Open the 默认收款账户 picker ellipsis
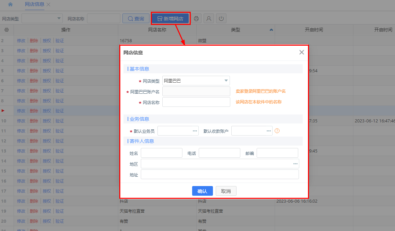This screenshot has width=395, height=231. [x=268, y=131]
